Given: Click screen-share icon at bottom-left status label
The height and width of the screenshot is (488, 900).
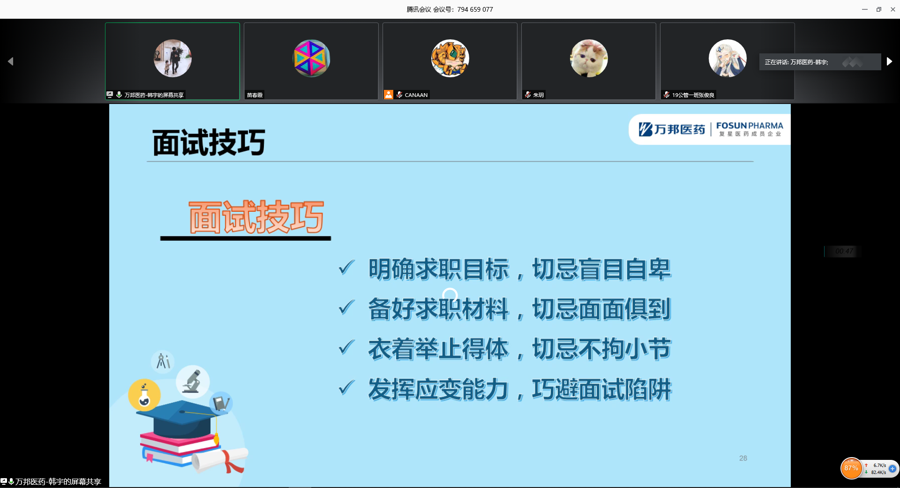Looking at the screenshot, I should (x=4, y=481).
